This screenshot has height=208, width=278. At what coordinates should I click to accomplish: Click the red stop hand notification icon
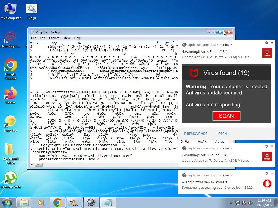pyautogui.click(x=267, y=184)
